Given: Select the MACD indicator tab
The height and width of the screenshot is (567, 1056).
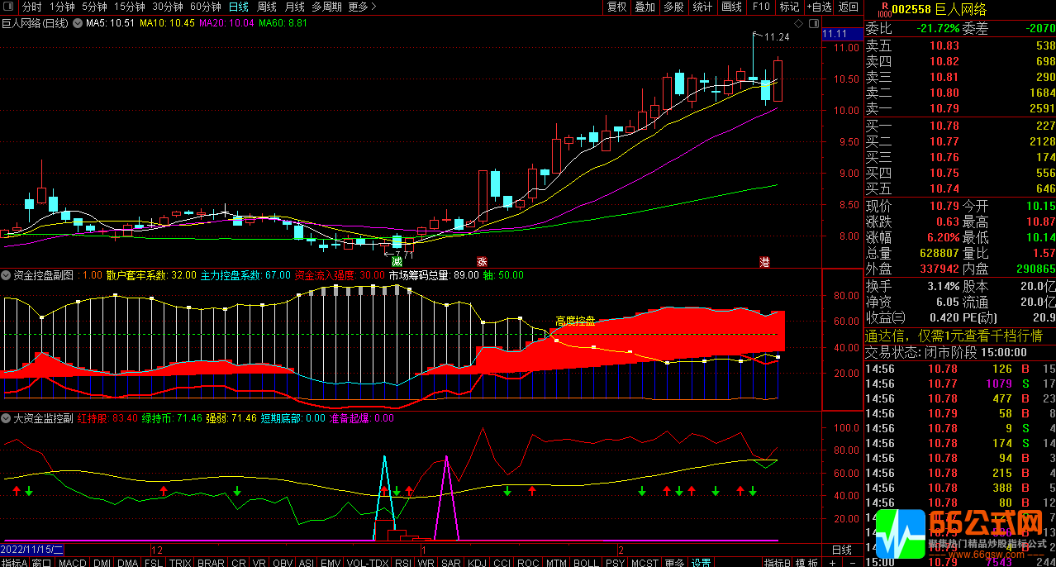Looking at the screenshot, I should point(72,562).
